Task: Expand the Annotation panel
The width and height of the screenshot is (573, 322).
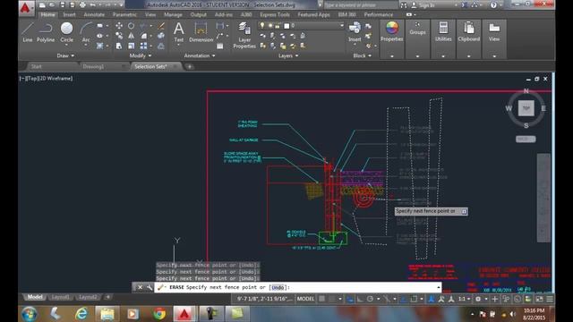Action: 200,55
